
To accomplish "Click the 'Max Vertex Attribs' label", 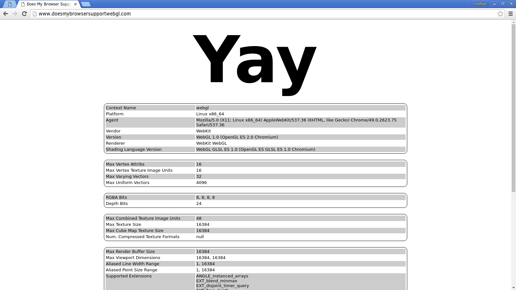I will [125, 164].
